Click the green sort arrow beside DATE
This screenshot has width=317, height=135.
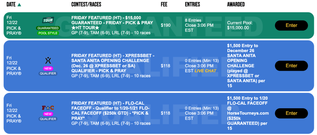[19, 5]
